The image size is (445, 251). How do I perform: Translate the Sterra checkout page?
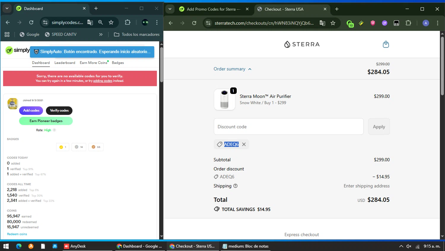coord(322,23)
